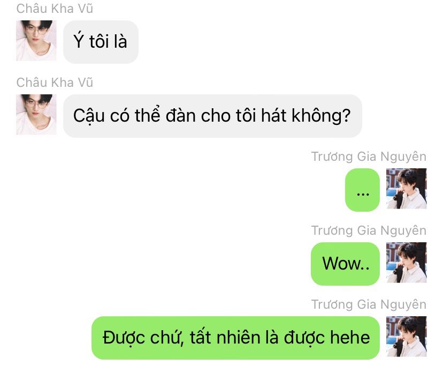443x365 pixels.
Task: Open the Châu Kha Vũ name label above the question message
Action: tap(55, 83)
